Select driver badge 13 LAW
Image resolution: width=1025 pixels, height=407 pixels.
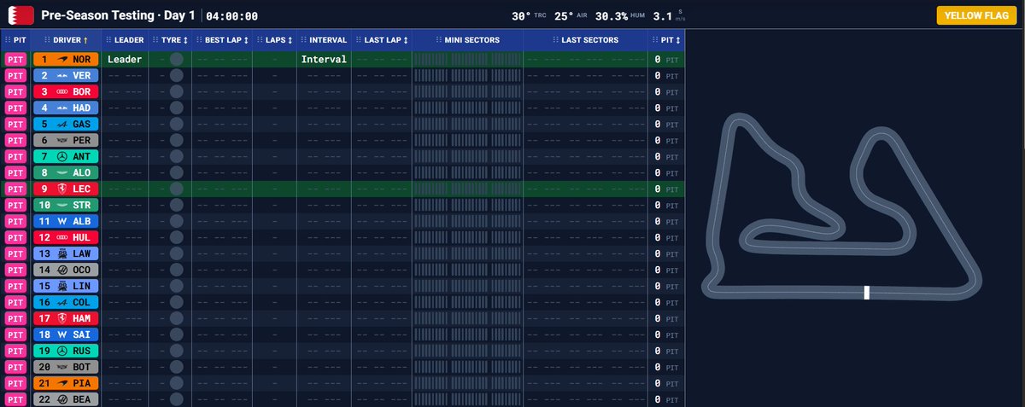click(65, 253)
